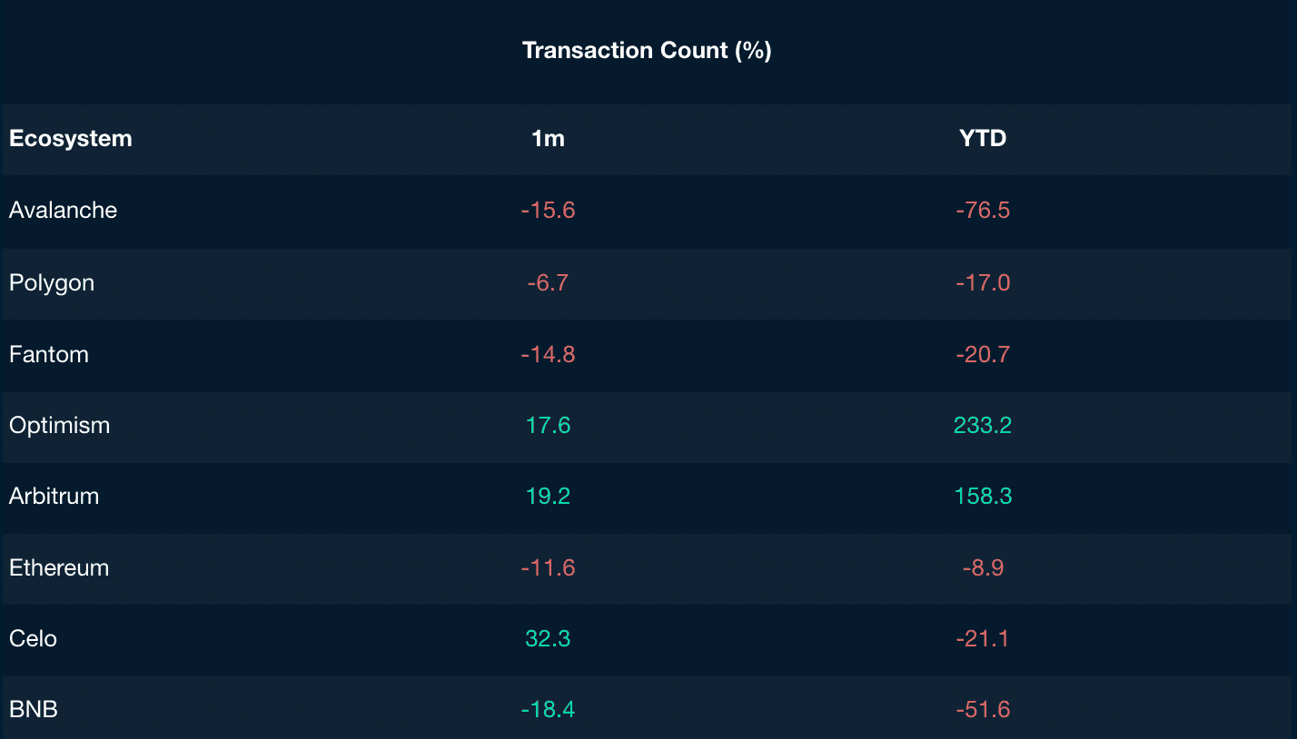Select the BNB row label
The width and height of the screenshot is (1297, 739).
click(34, 709)
